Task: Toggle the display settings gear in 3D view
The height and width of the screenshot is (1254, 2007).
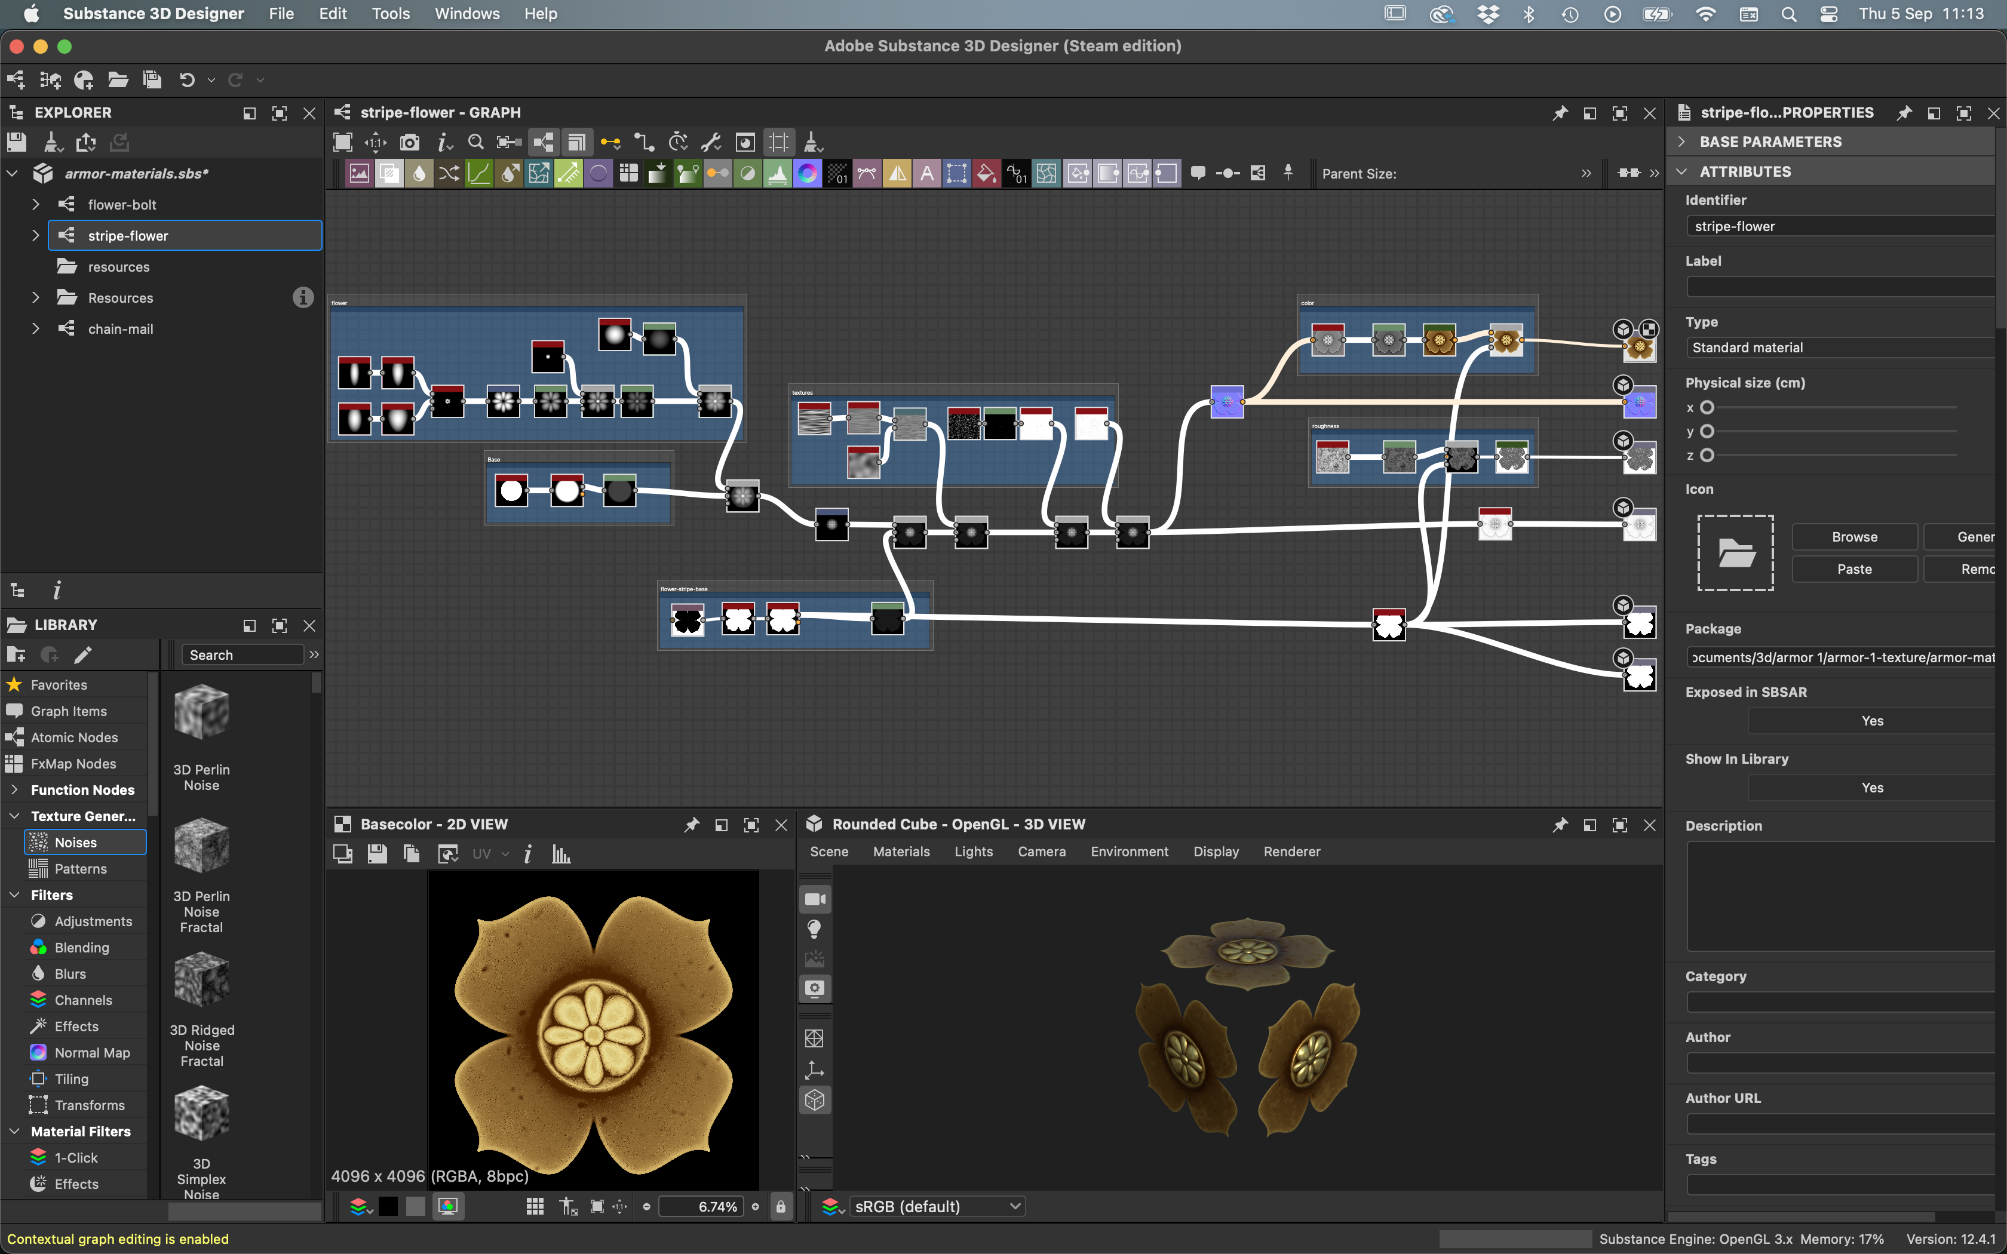Action: pos(814,989)
